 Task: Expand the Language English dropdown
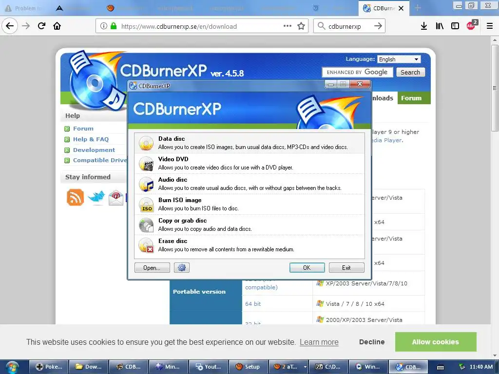[399, 59]
